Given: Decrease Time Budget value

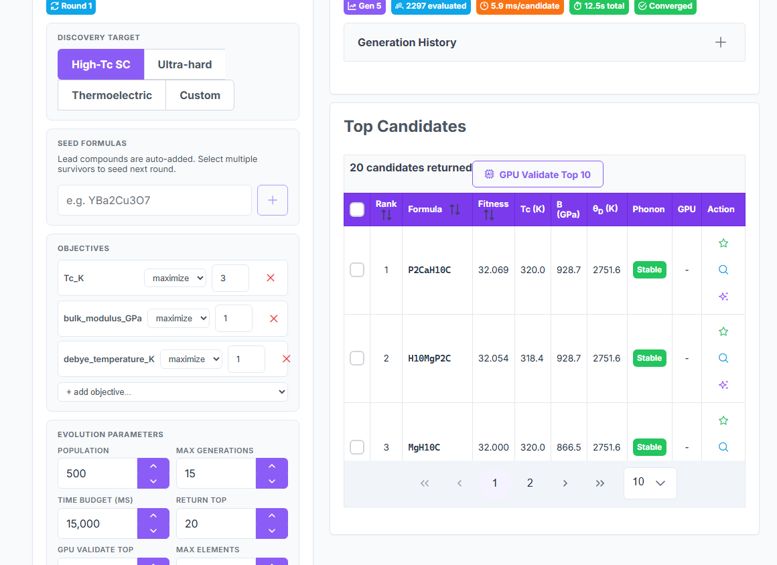Looking at the screenshot, I should 153,531.
